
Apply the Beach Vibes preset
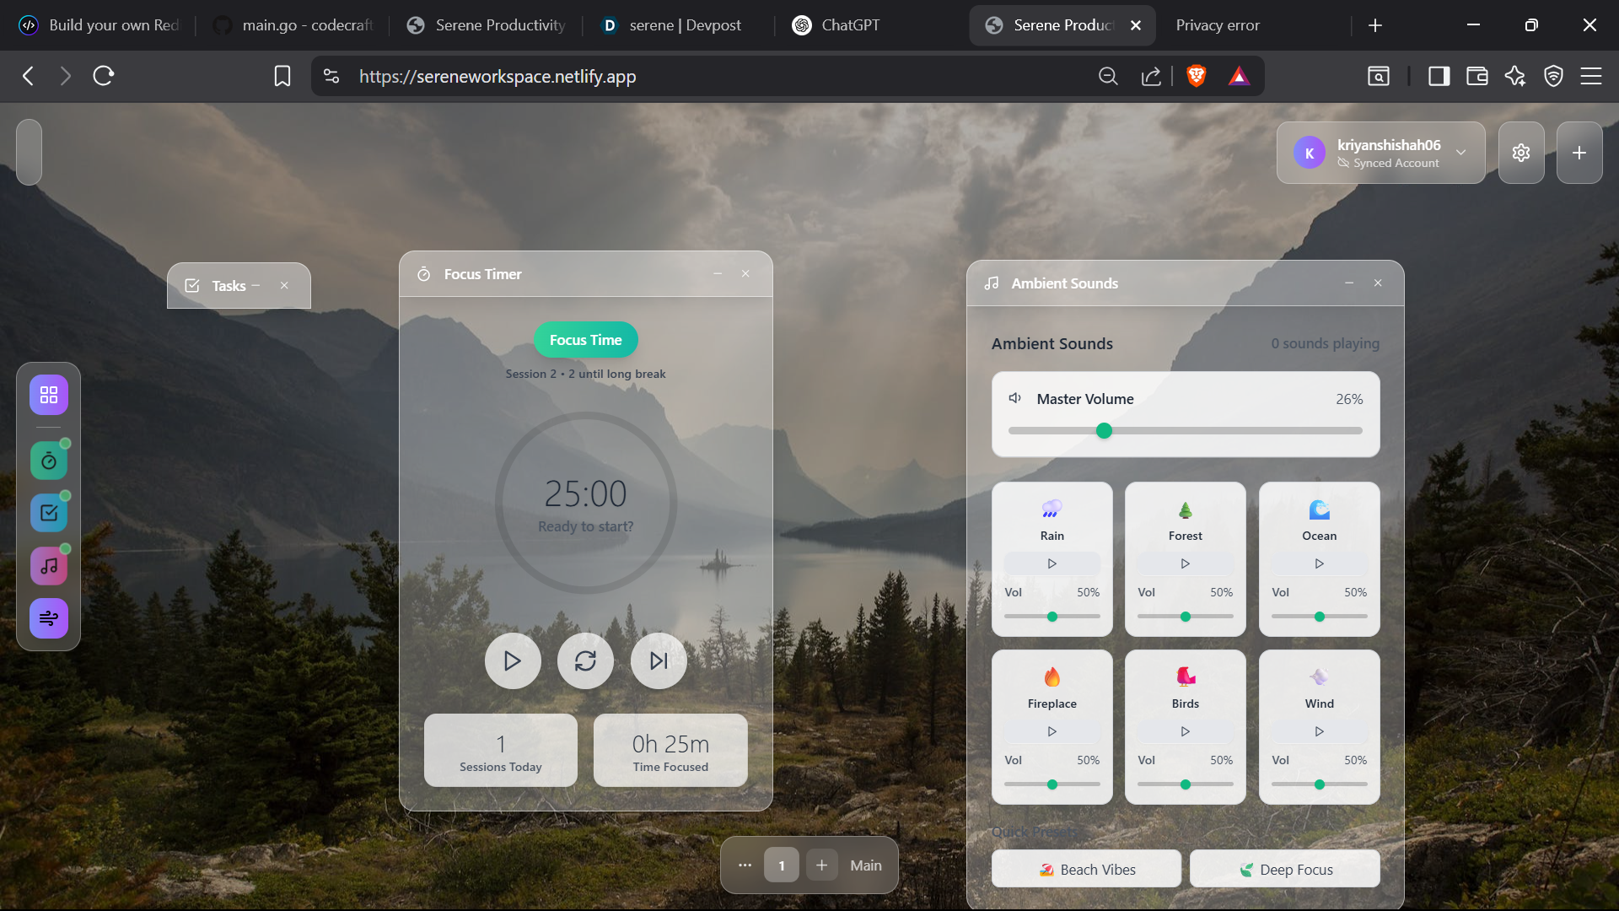1086,870
